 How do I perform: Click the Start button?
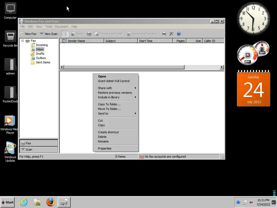[8, 202]
